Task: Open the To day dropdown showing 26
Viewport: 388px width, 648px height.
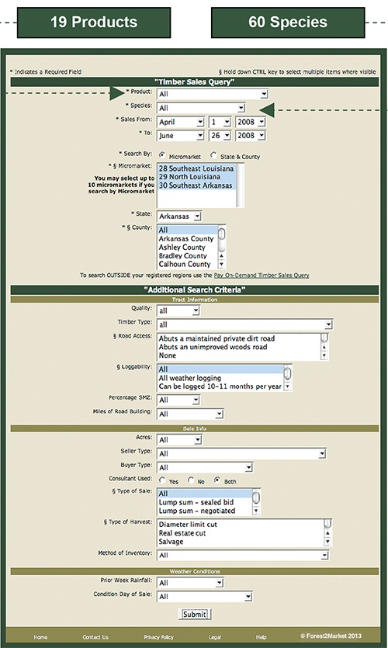Action: [220, 136]
